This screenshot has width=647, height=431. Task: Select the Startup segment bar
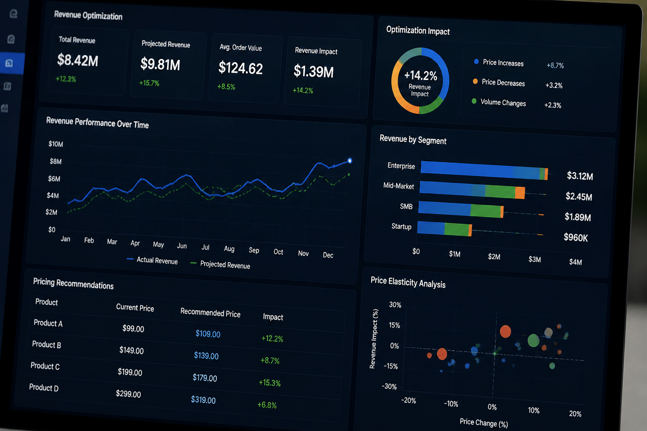point(444,228)
